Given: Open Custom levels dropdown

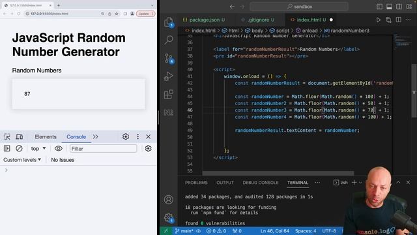Looking at the screenshot, I should point(22,160).
